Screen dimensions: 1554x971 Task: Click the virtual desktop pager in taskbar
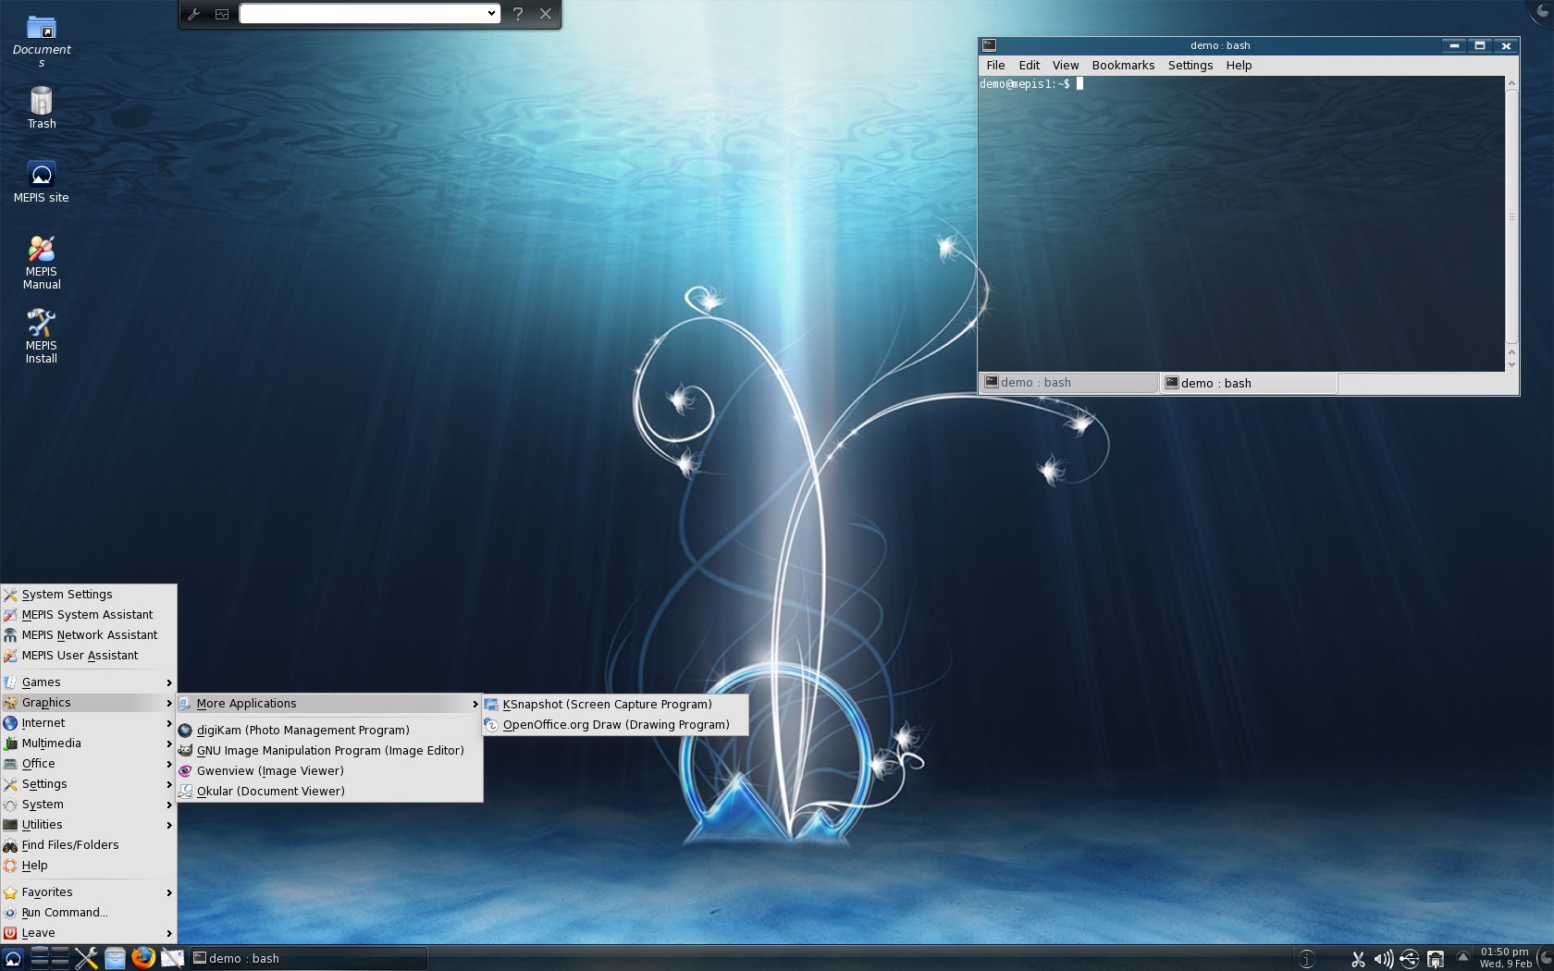49,958
